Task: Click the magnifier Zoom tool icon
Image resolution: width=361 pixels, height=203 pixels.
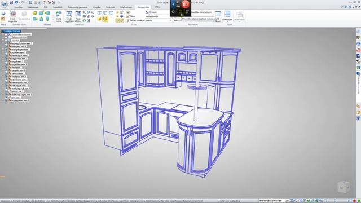Action: (x=84, y=12)
